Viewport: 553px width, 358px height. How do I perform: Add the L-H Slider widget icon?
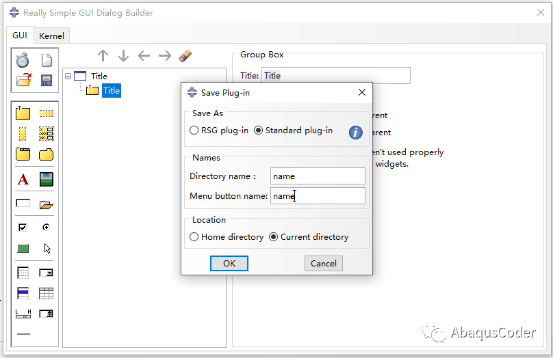pyautogui.click(x=23, y=314)
